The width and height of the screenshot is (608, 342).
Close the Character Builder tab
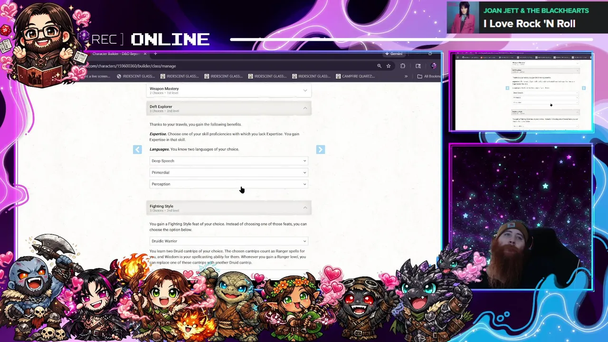click(x=145, y=54)
